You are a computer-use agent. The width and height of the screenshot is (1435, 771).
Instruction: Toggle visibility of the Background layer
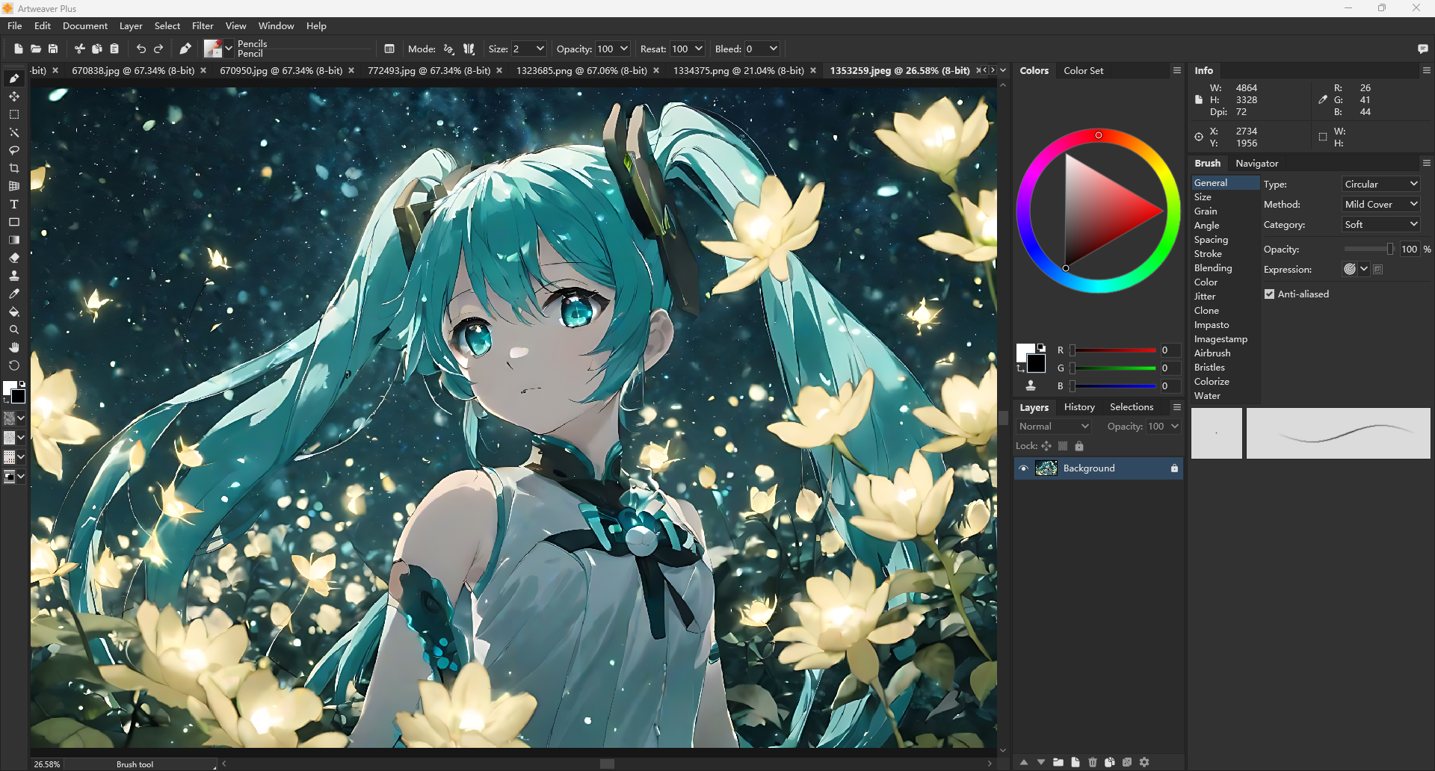pos(1025,468)
